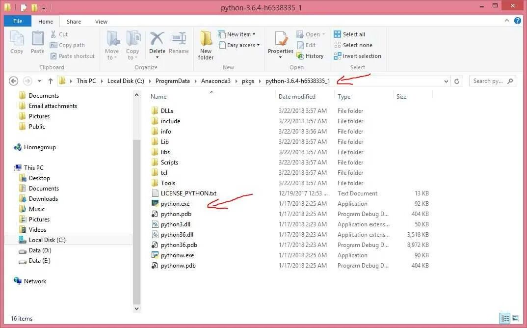Screen dimensions: 527x328
Task: Switch to the View ribbon tab
Action: pos(101,22)
